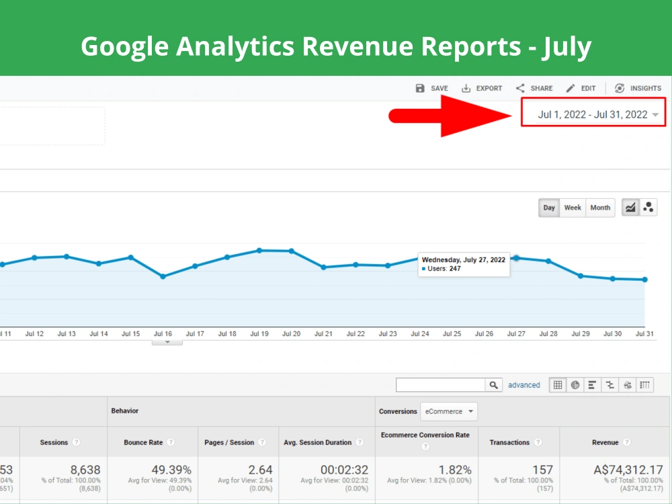
Task: Select the data table view icon
Action: pos(558,385)
